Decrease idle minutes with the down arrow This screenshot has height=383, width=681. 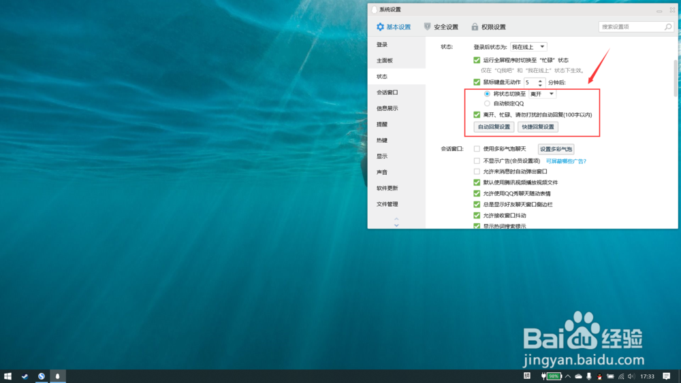540,84
